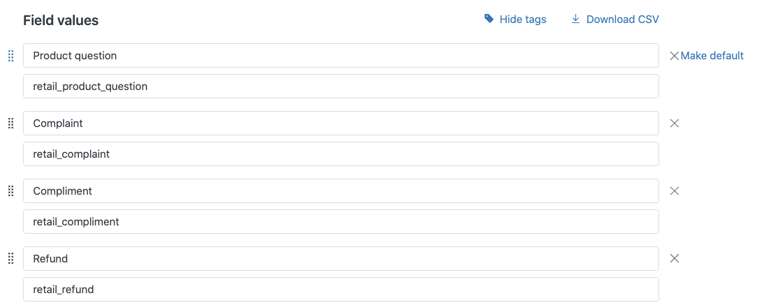Make Product question the default value
The height and width of the screenshot is (305, 773).
[712, 56]
